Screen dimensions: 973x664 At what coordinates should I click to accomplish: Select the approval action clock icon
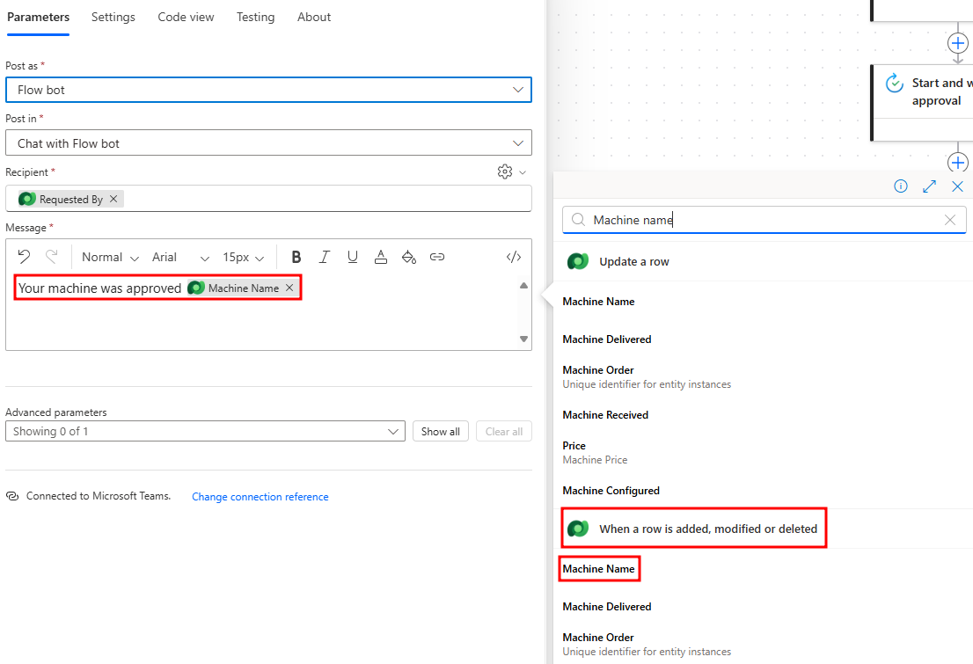point(894,84)
